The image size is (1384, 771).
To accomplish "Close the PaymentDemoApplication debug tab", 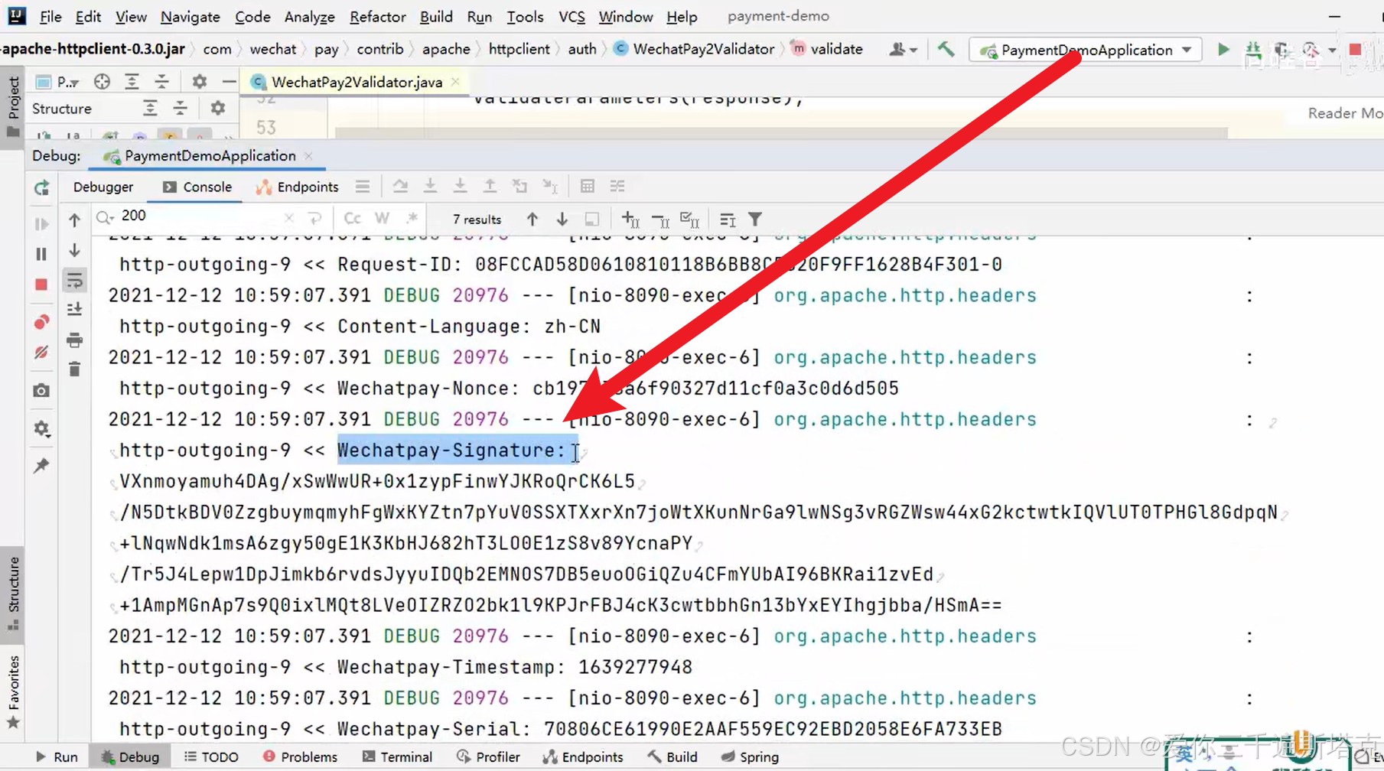I will (x=308, y=156).
